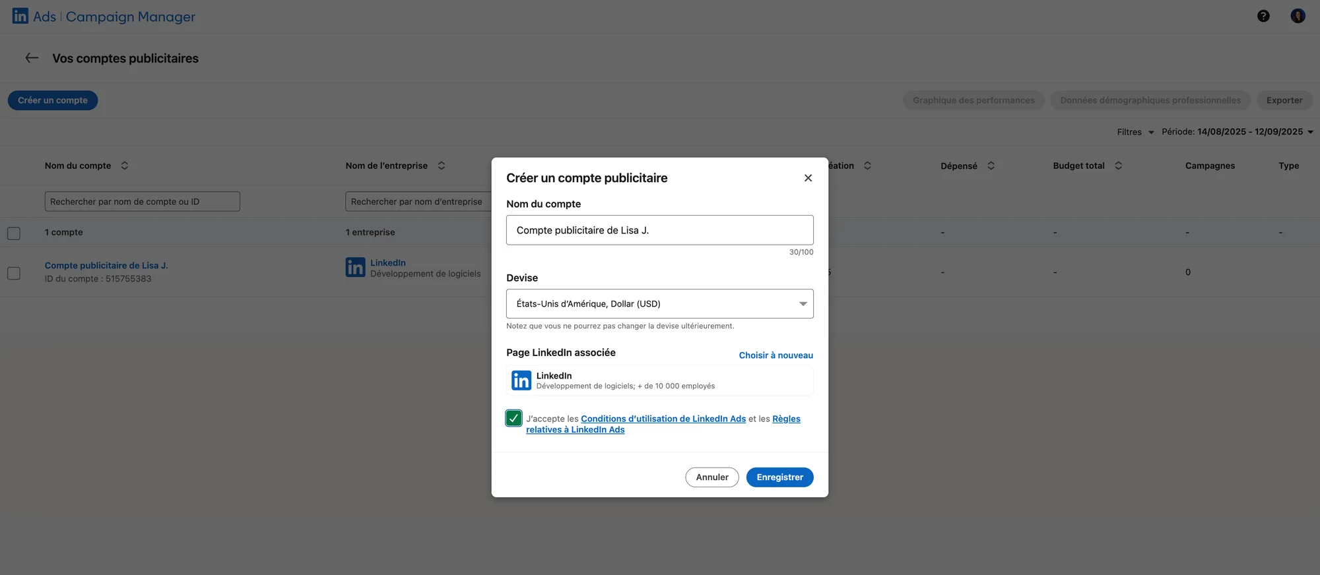Open Compte publicitaire de Lisa J. account link
This screenshot has width=1320, height=575.
point(106,266)
